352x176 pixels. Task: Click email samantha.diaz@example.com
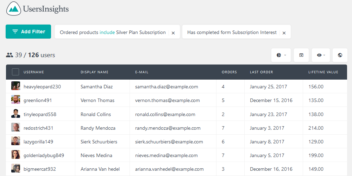pos(166,87)
